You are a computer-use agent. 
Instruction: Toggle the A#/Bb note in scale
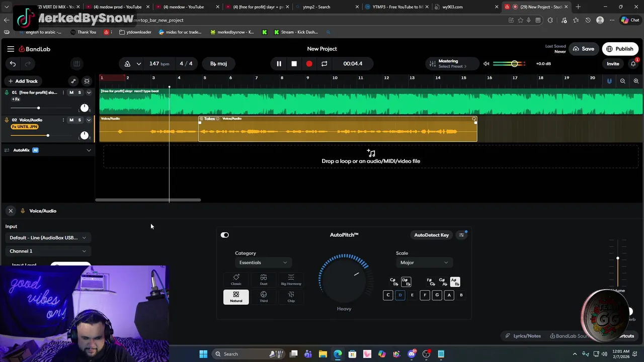[x=455, y=282]
